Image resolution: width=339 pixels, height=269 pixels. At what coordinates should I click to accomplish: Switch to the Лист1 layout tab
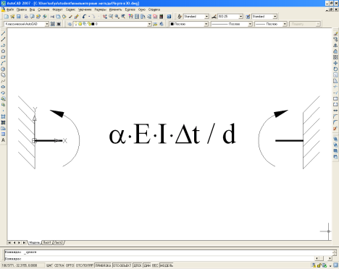coord(47,242)
